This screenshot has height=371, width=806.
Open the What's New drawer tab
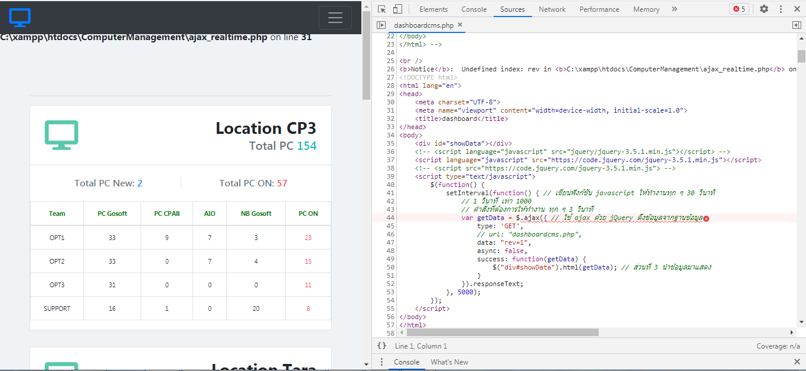click(x=449, y=362)
